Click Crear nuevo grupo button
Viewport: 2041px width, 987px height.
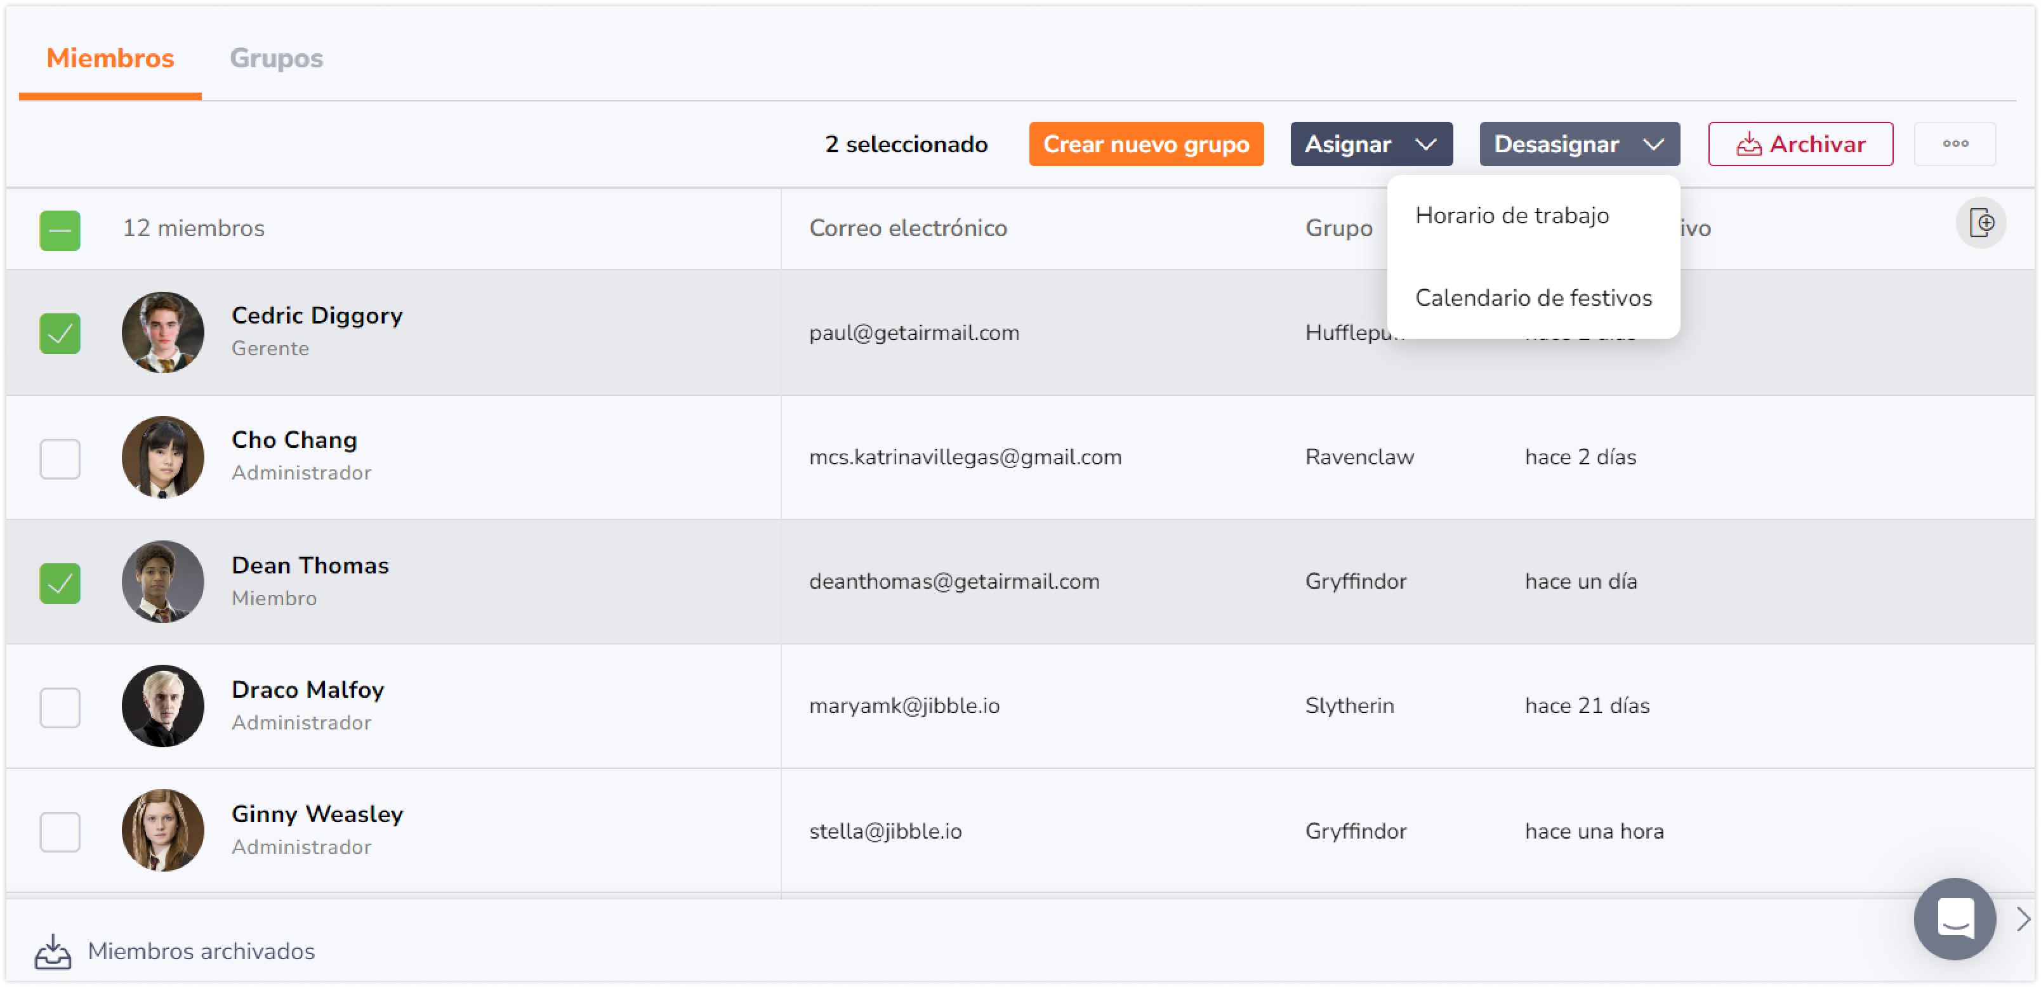click(1146, 143)
